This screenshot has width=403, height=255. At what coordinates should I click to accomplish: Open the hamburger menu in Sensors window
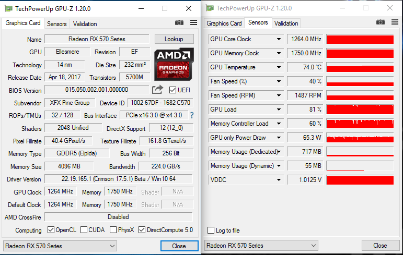pyautogui.click(x=395, y=22)
